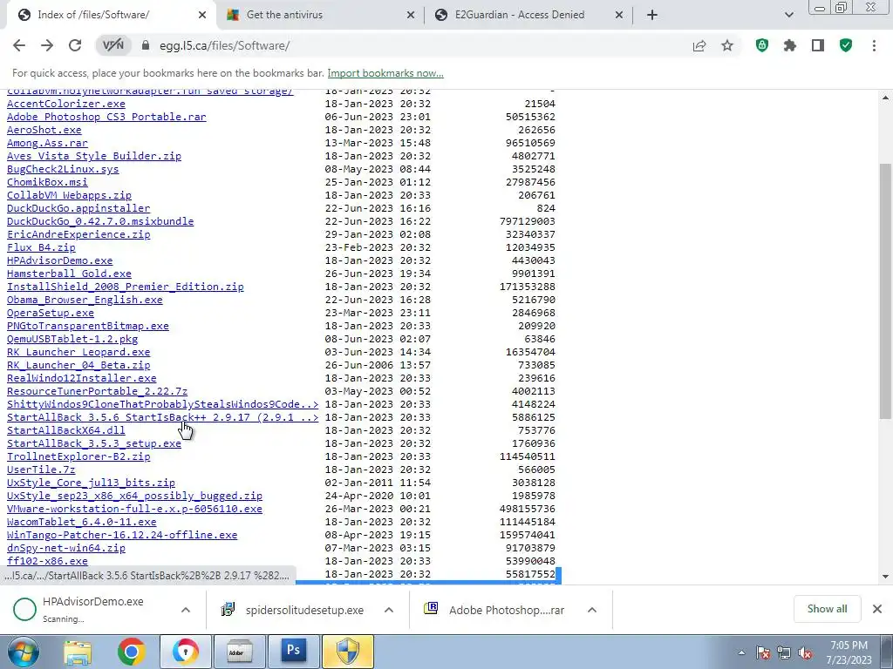
Task: Open a new tab with plus button
Action: 652,16
